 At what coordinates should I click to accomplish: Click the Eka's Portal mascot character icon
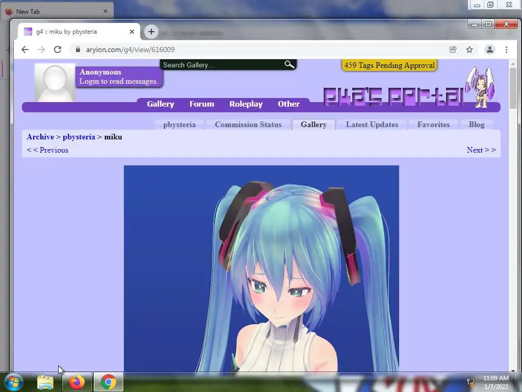481,87
